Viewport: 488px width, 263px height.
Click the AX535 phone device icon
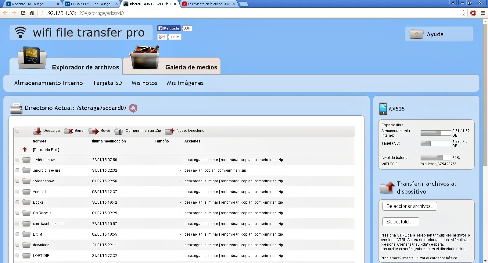tap(383, 109)
